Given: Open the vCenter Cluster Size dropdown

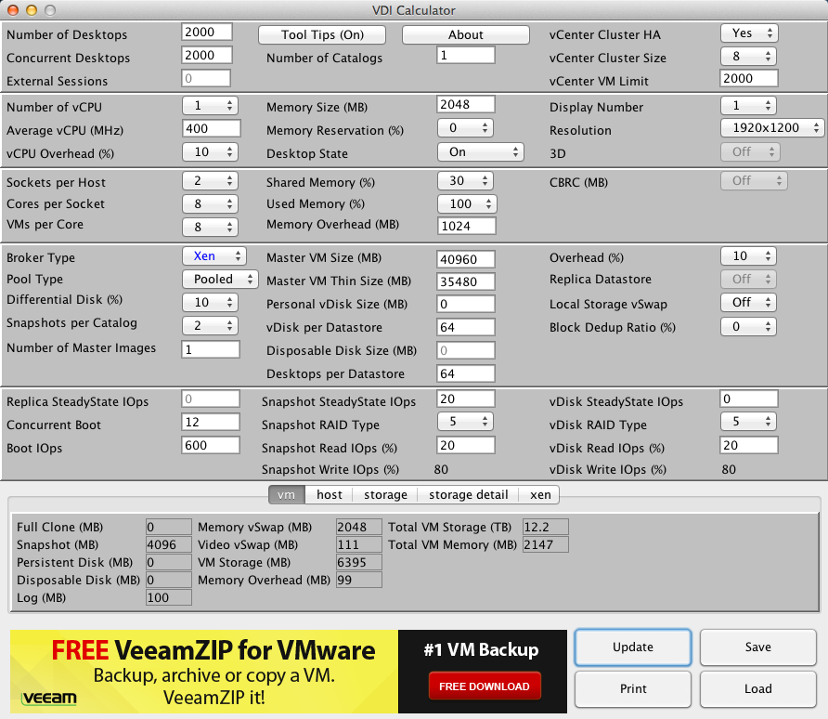Looking at the screenshot, I should [749, 57].
